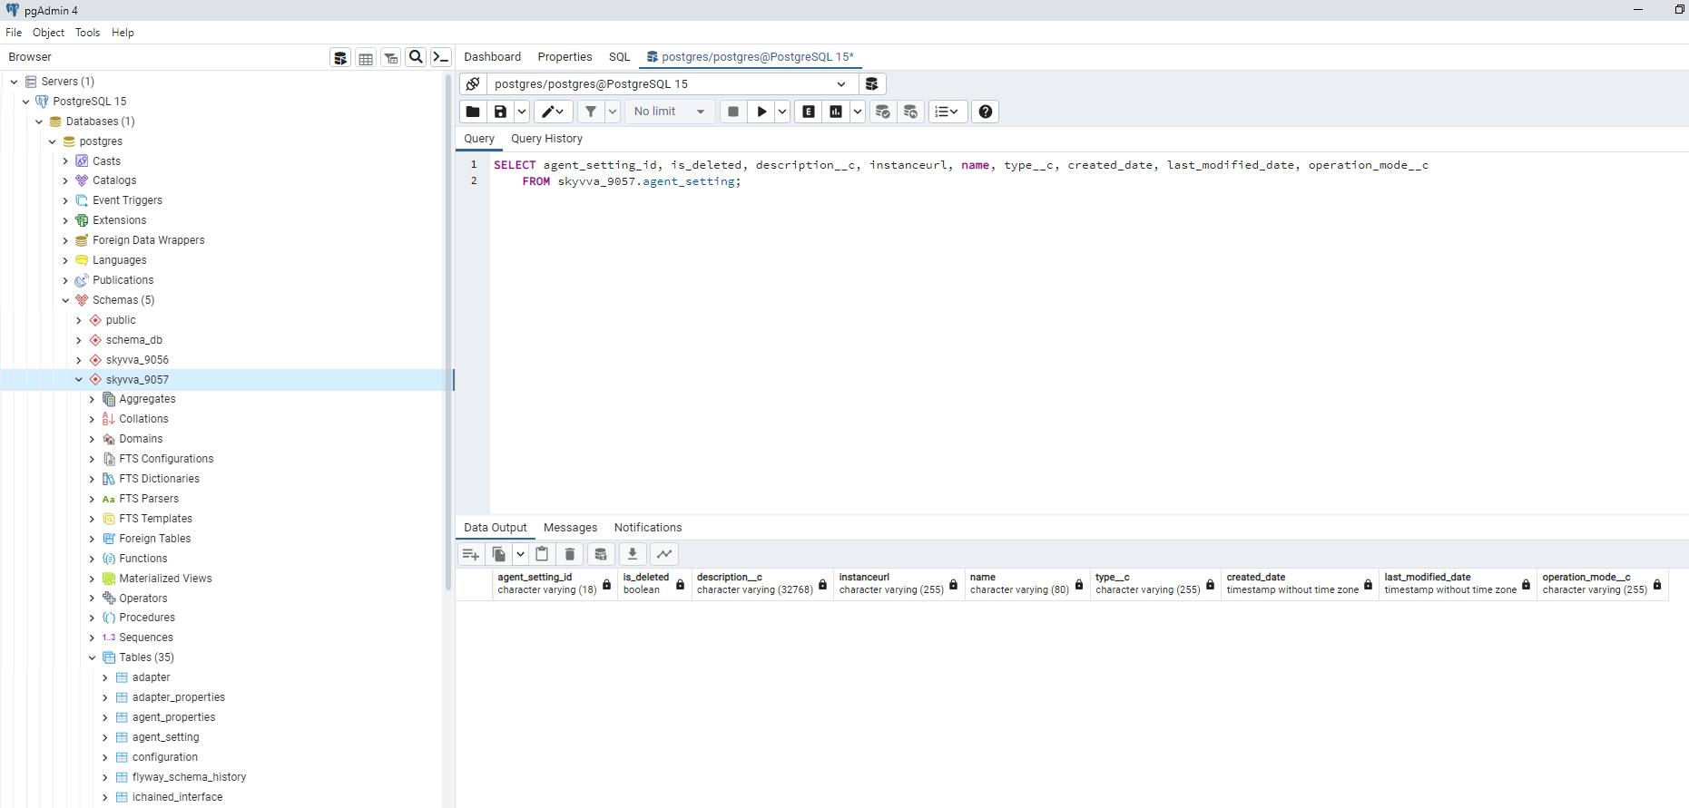
Task: Switch to the Messages tab
Action: pos(570,528)
